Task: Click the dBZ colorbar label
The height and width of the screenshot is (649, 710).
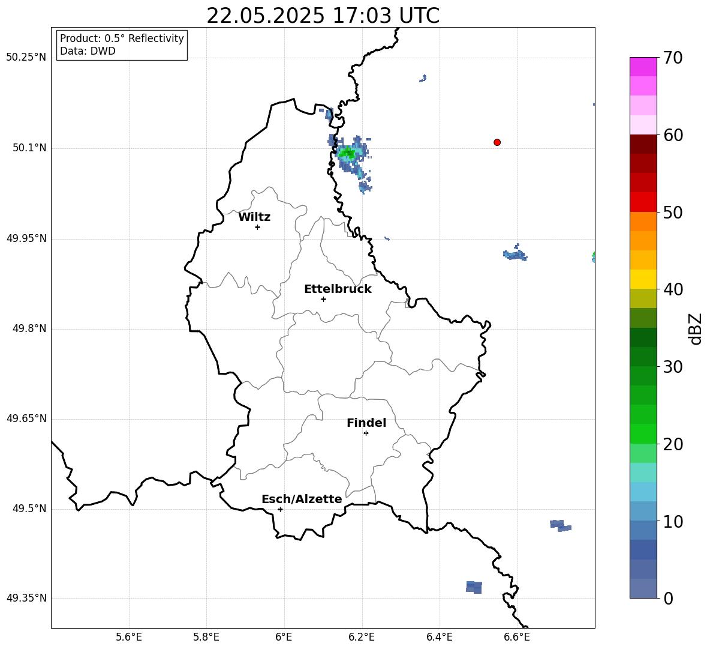Action: click(695, 328)
